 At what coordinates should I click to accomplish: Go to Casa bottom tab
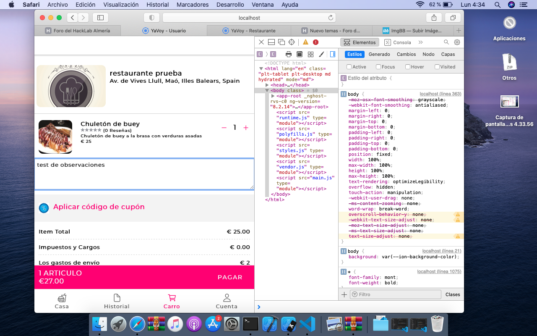click(x=62, y=301)
